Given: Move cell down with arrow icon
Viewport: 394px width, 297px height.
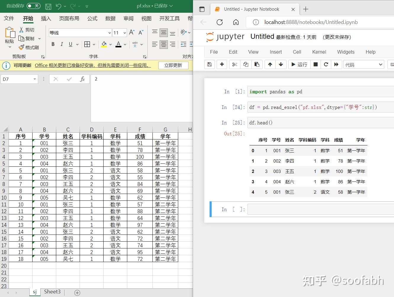Looking at the screenshot, I should 281,64.
